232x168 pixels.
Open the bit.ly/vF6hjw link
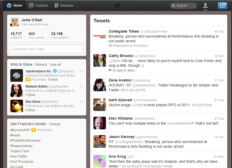pyautogui.click(x=202, y=105)
